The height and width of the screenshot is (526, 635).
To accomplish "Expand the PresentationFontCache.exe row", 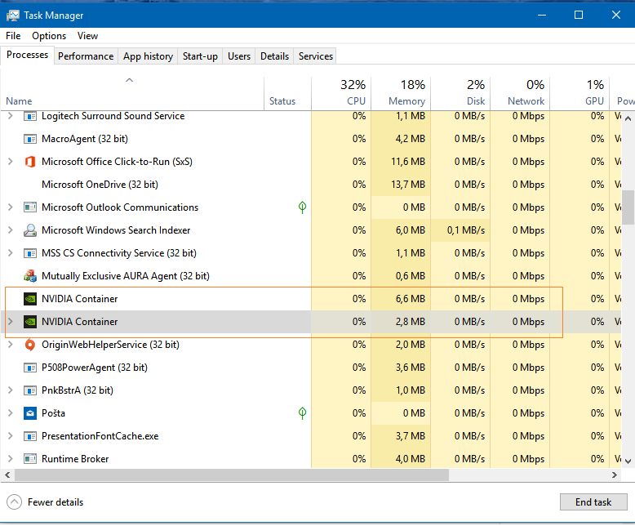I will point(11,436).
